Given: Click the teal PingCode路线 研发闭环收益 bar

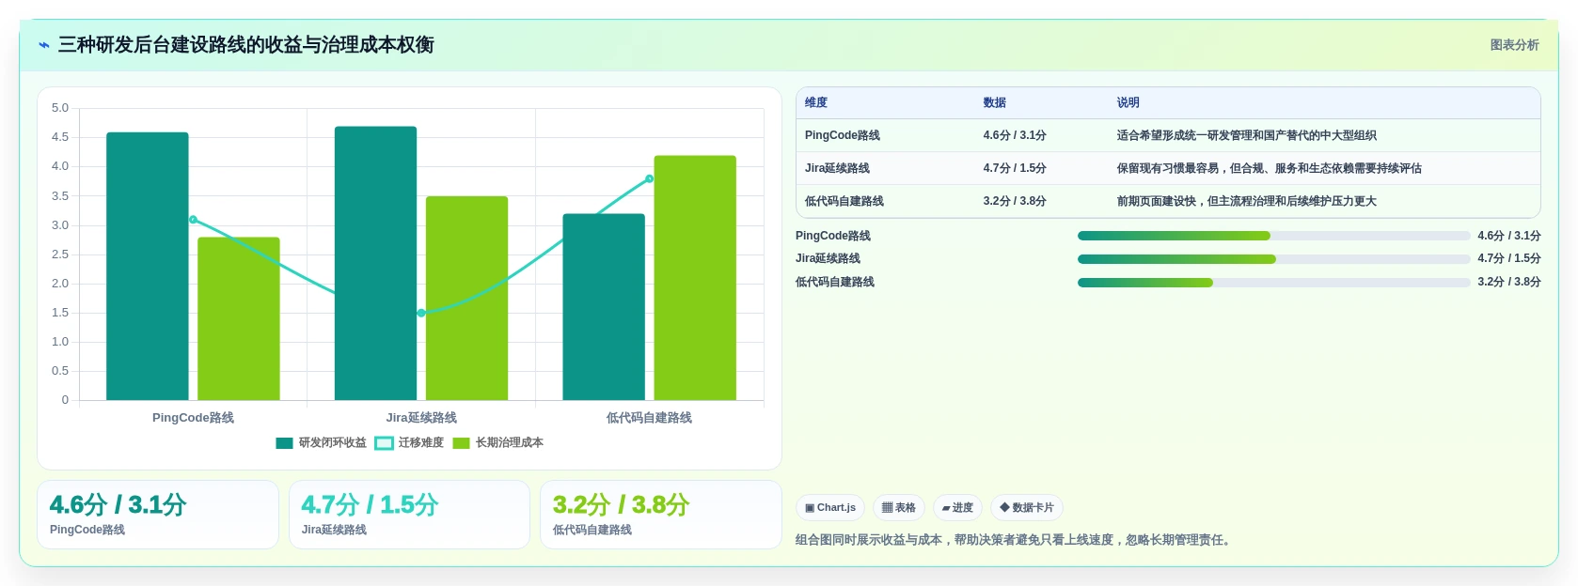Looking at the screenshot, I should click(148, 267).
